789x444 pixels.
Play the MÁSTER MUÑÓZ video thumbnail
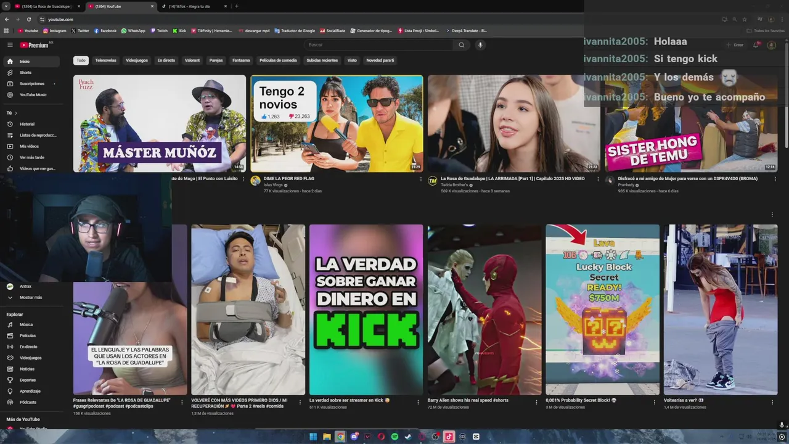point(159,123)
